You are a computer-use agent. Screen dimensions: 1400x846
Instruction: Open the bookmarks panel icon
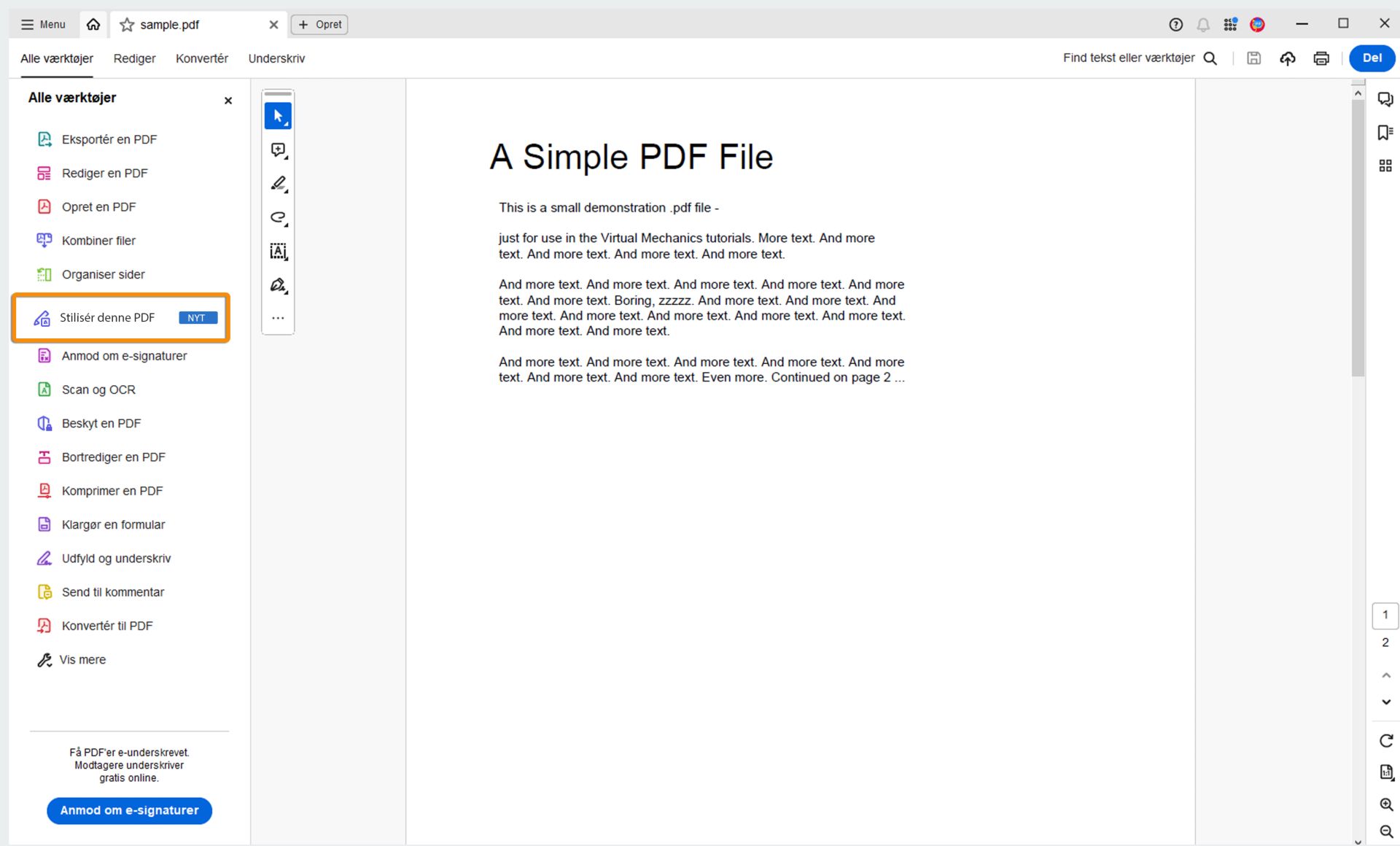pyautogui.click(x=1385, y=133)
